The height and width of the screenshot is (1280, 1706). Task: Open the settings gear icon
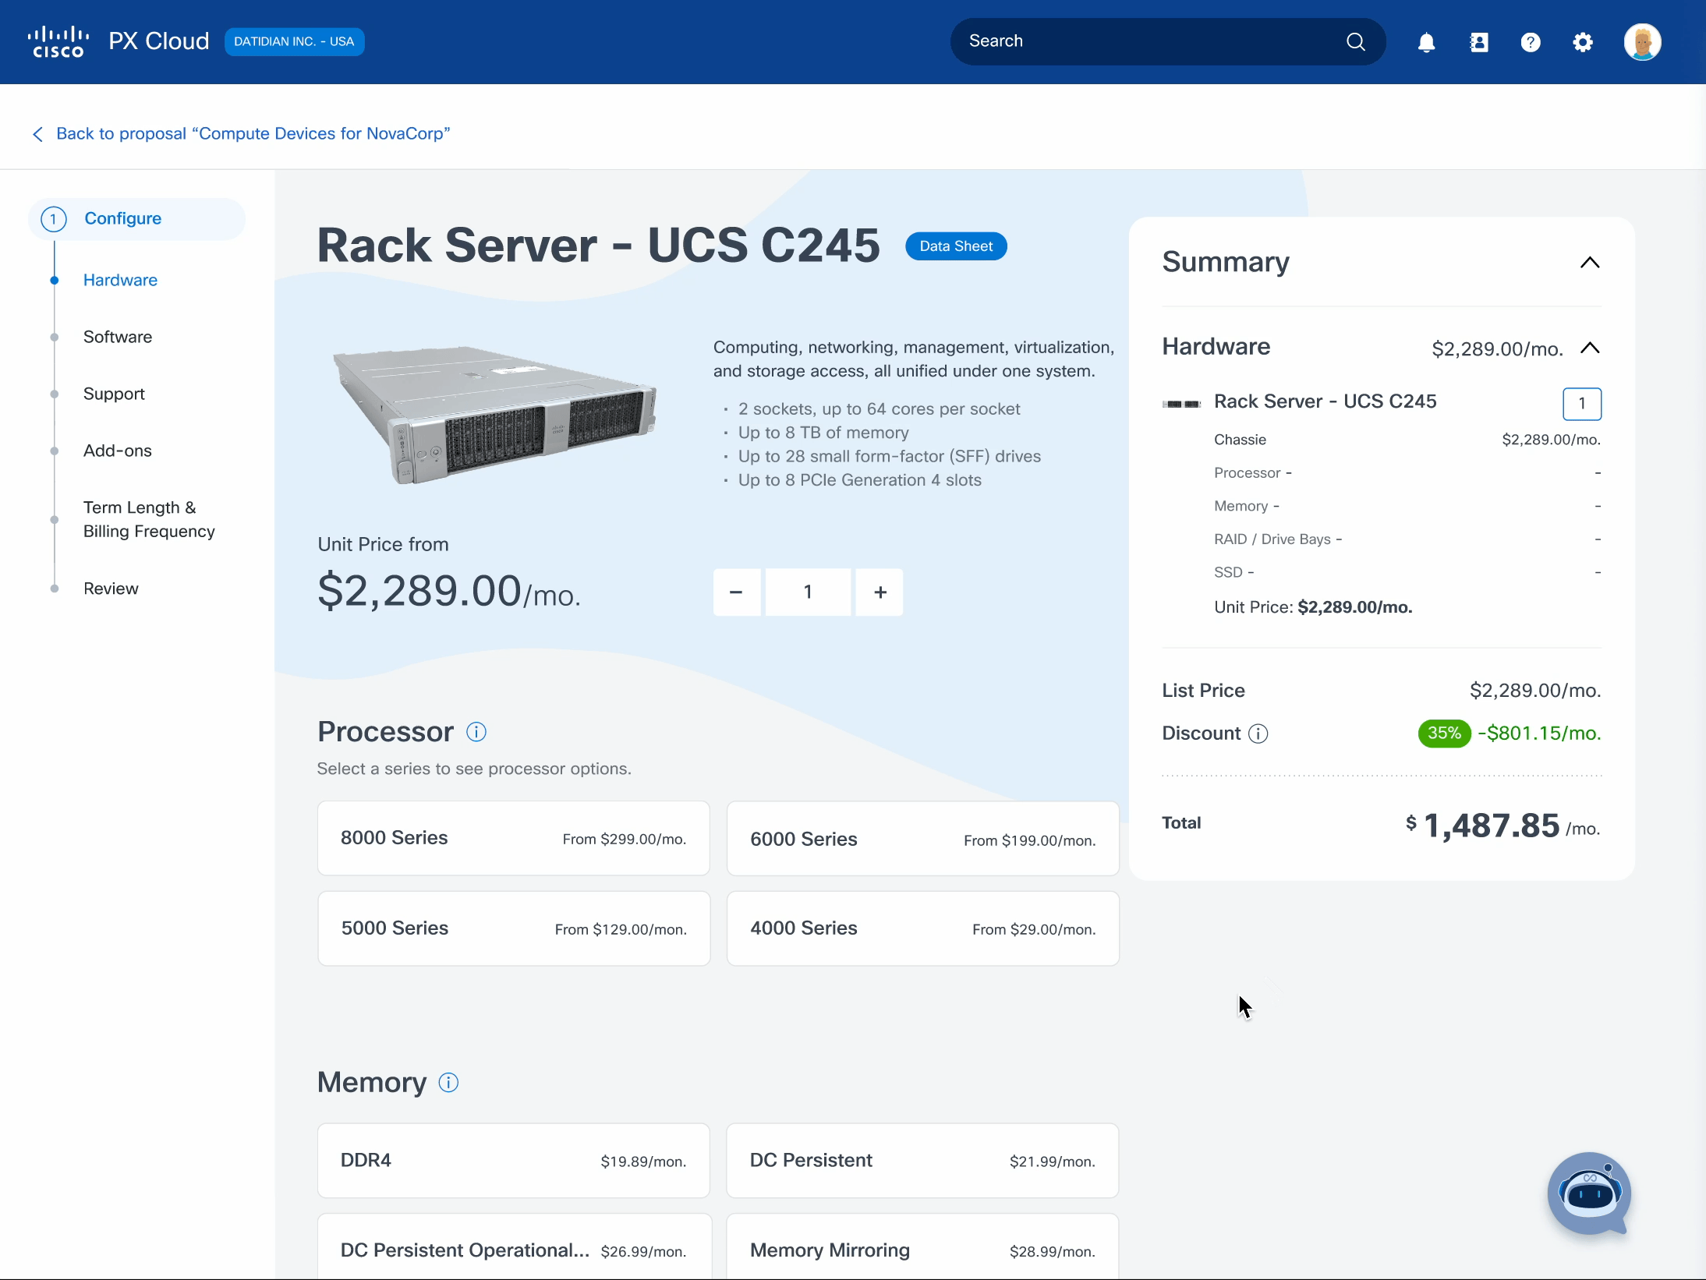[1583, 42]
